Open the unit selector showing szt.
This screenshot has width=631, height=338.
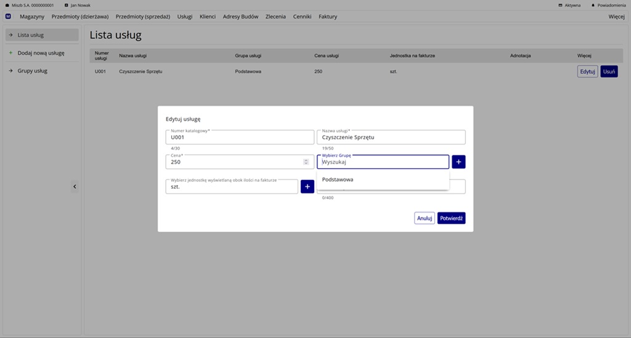point(232,186)
